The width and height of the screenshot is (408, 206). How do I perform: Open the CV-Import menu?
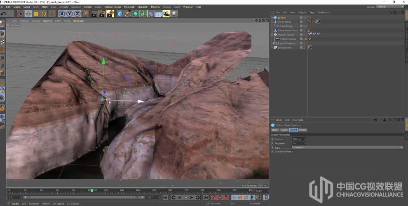(58, 204)
